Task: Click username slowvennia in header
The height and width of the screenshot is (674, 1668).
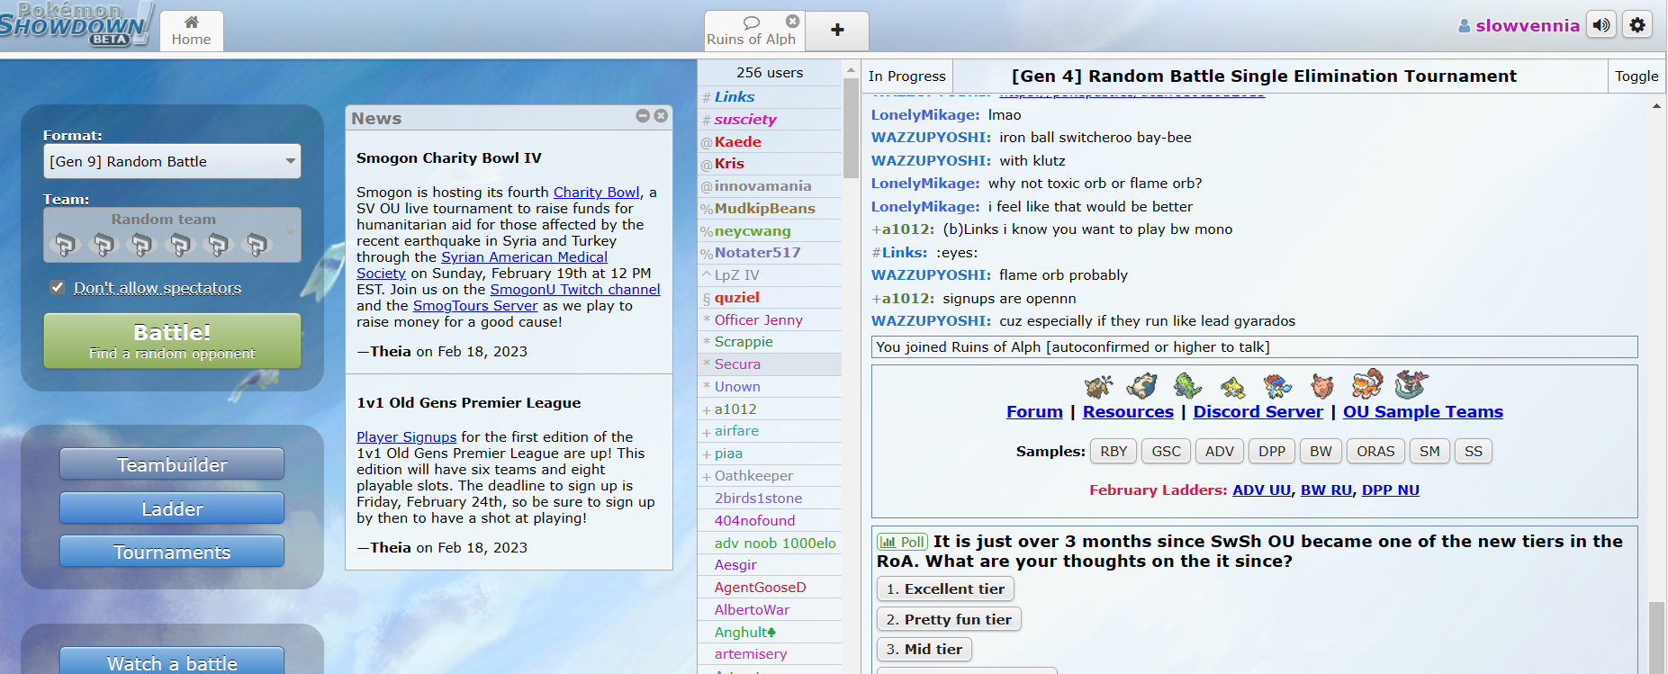Action: 1527,25
